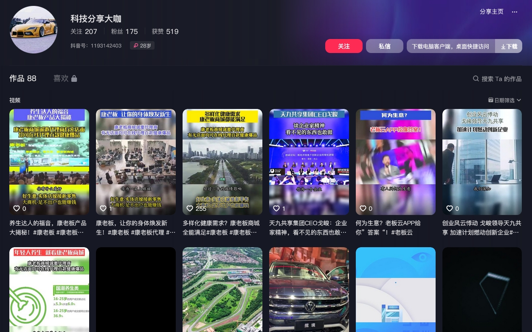The width and height of the screenshot is (532, 332).
Task: Open the three-dot more options menu
Action: pyautogui.click(x=515, y=12)
